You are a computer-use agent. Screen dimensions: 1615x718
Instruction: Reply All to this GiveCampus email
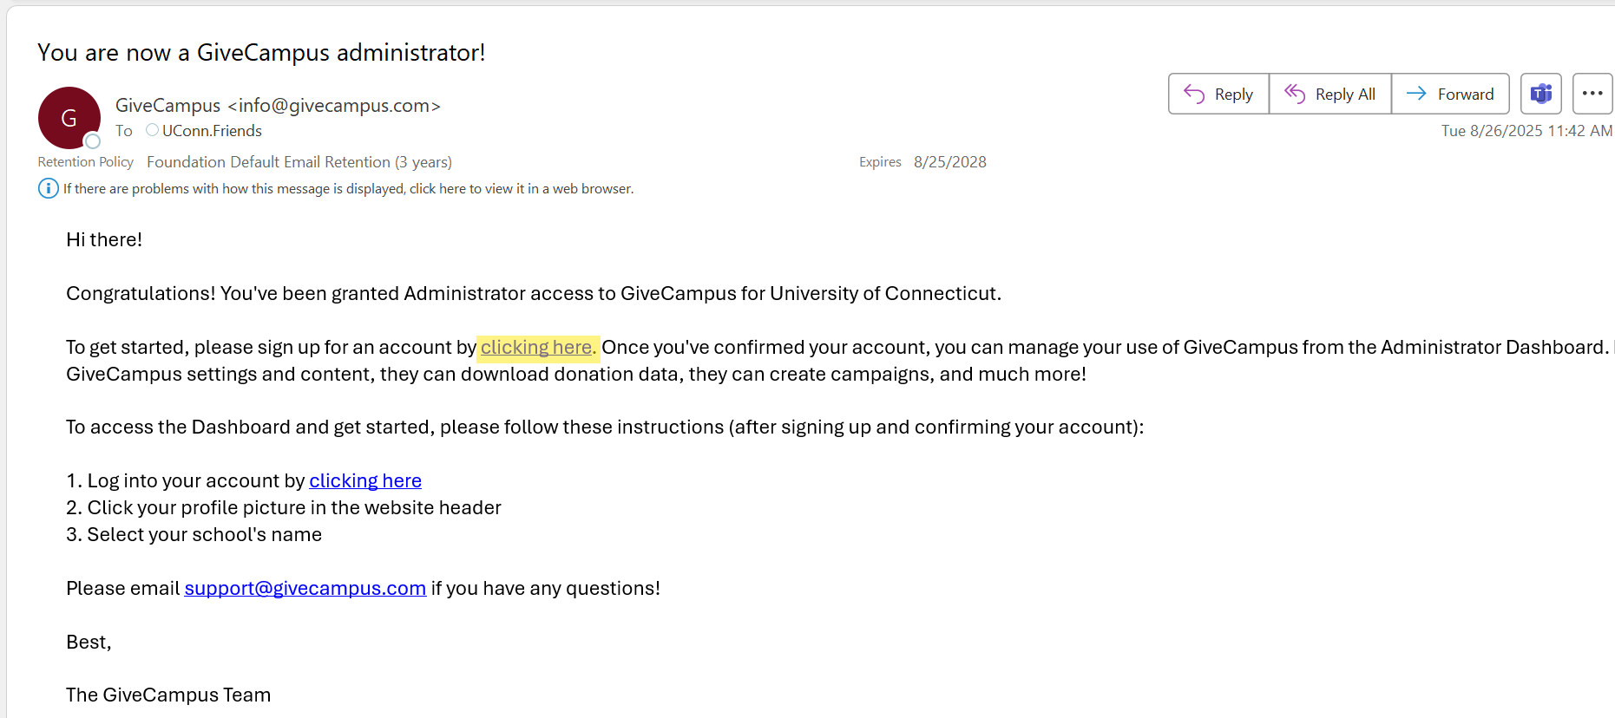[1330, 95]
